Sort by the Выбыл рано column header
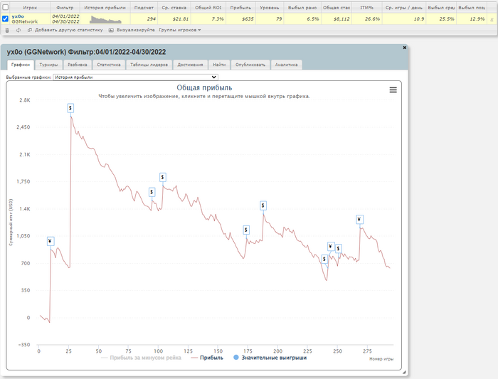The image size is (498, 379). click(x=302, y=8)
